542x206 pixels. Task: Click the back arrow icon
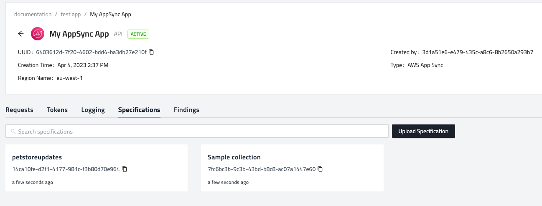click(21, 34)
